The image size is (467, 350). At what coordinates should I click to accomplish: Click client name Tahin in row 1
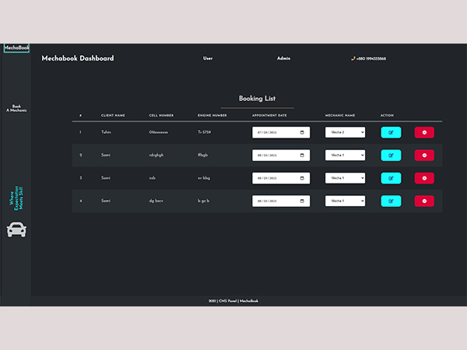tap(106, 132)
